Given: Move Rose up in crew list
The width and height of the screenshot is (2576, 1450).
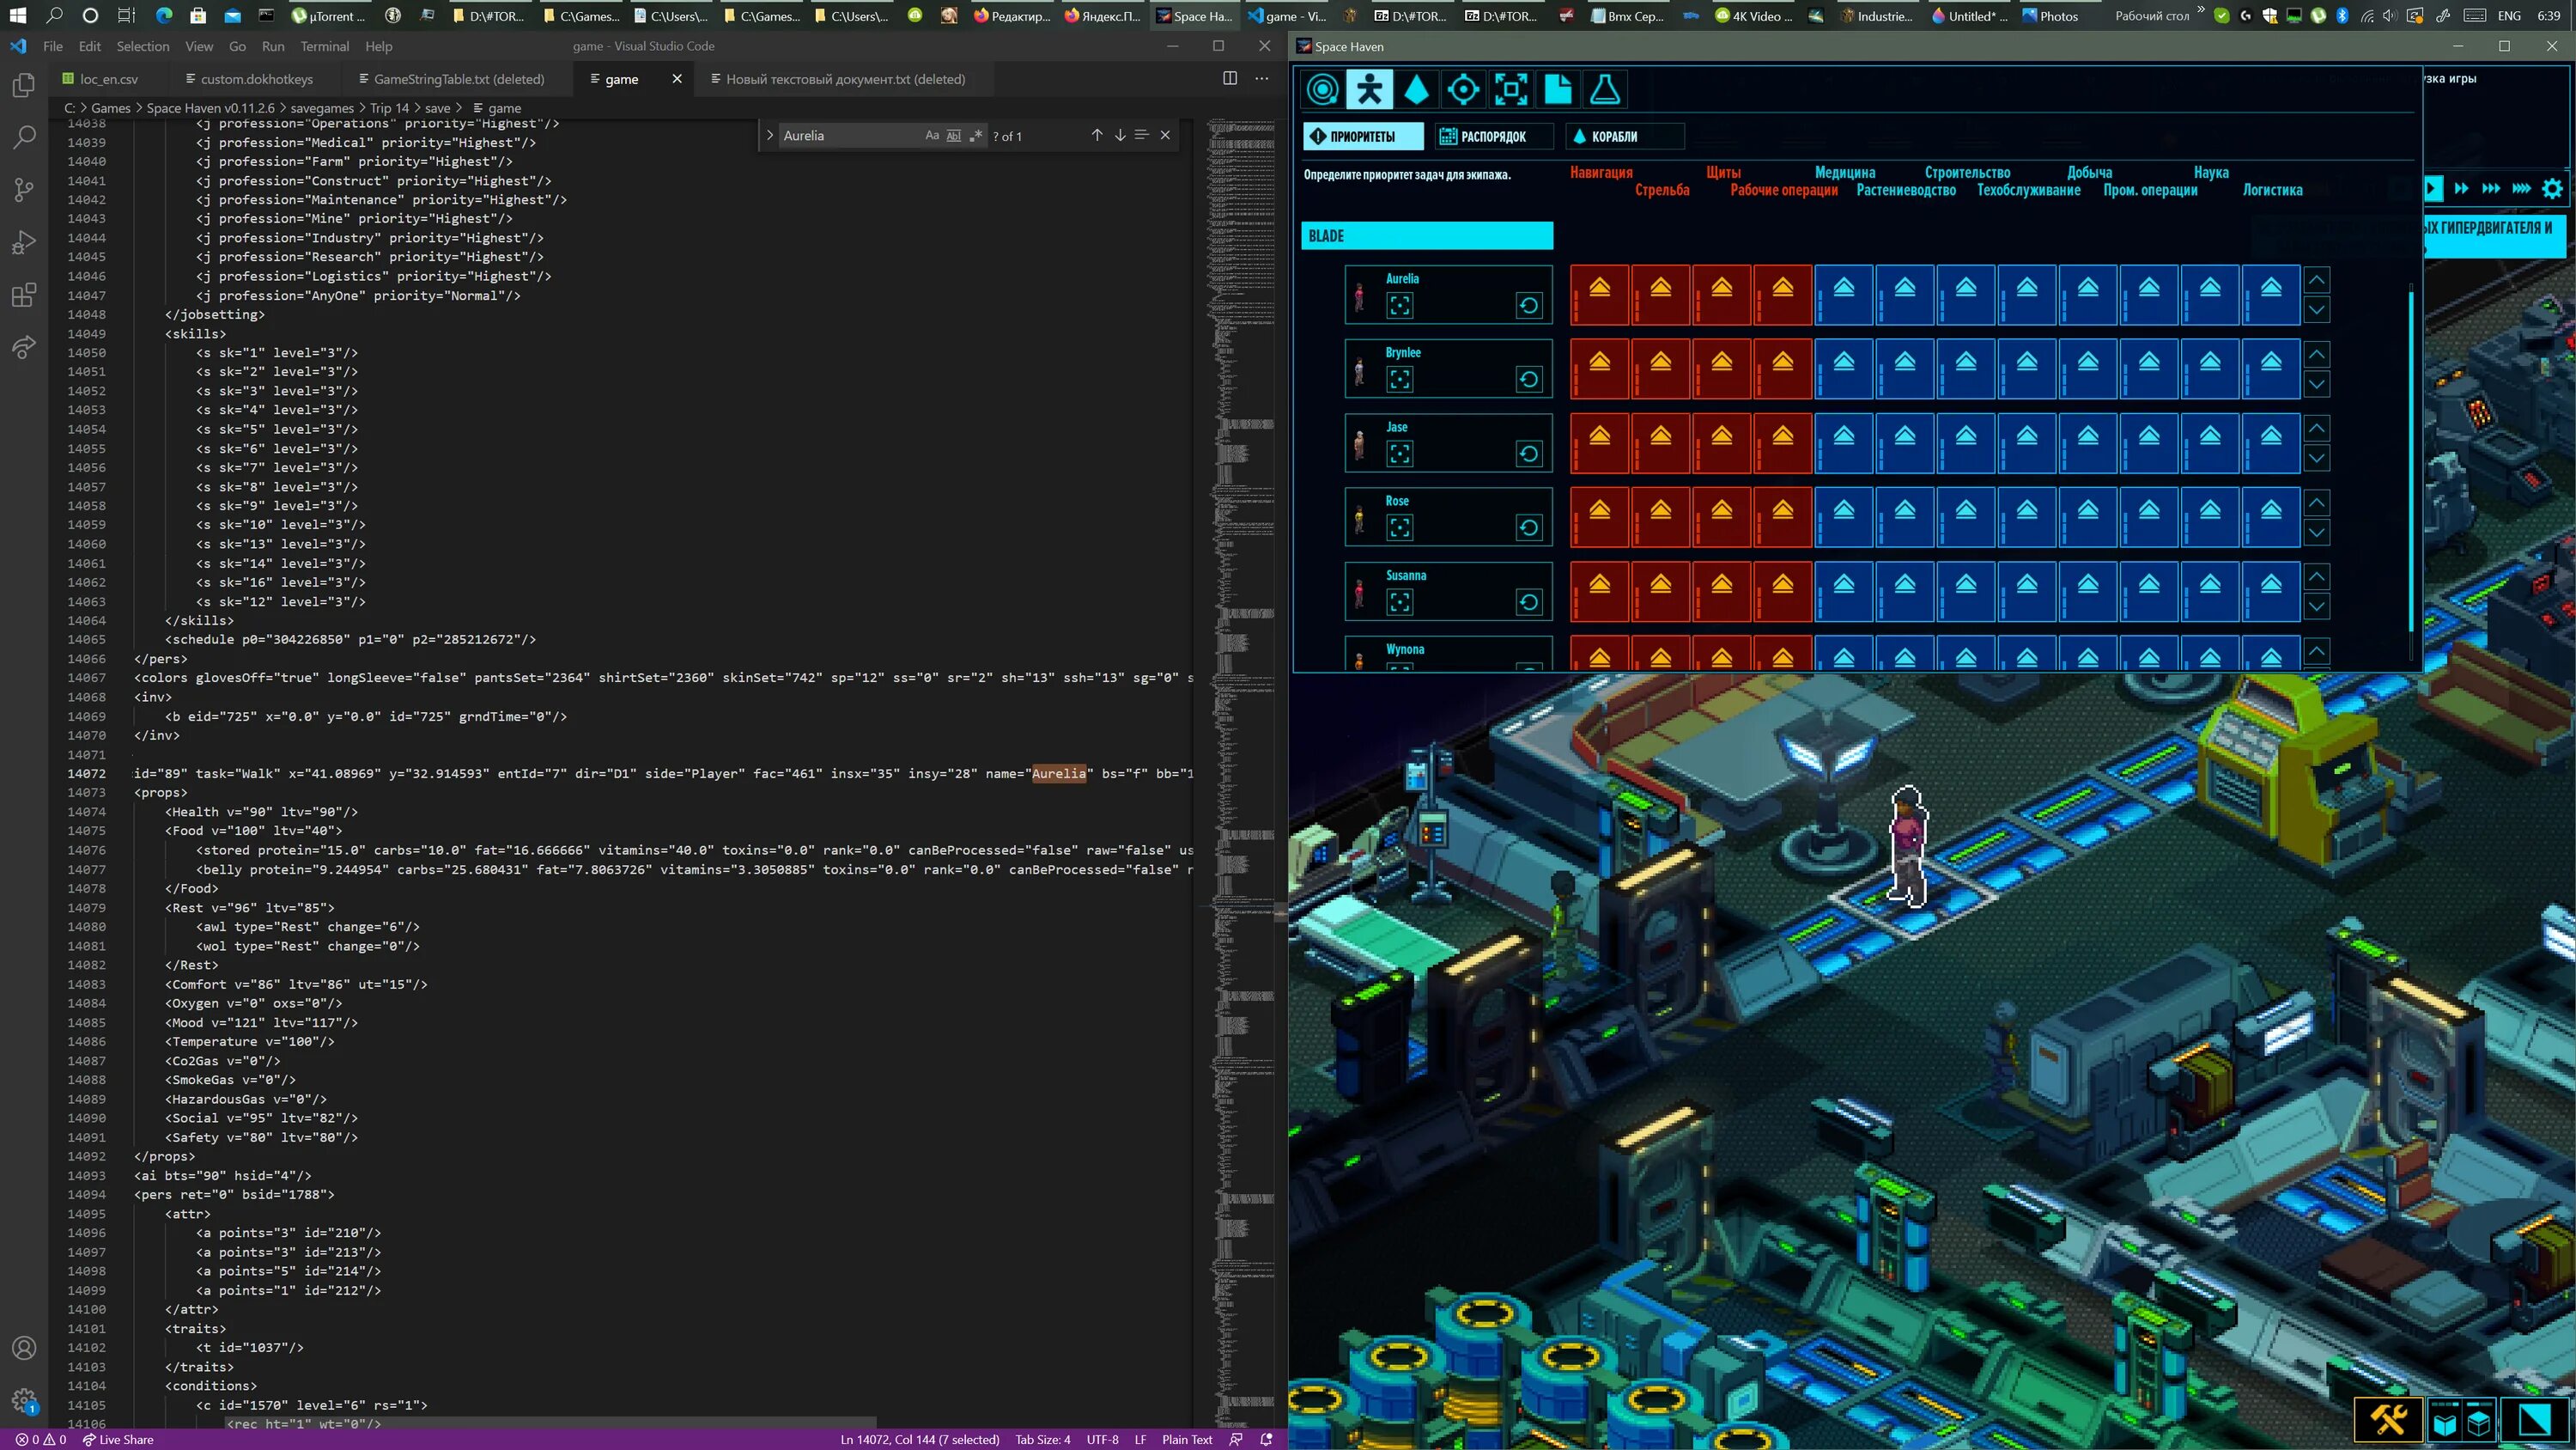Looking at the screenshot, I should click(2316, 503).
